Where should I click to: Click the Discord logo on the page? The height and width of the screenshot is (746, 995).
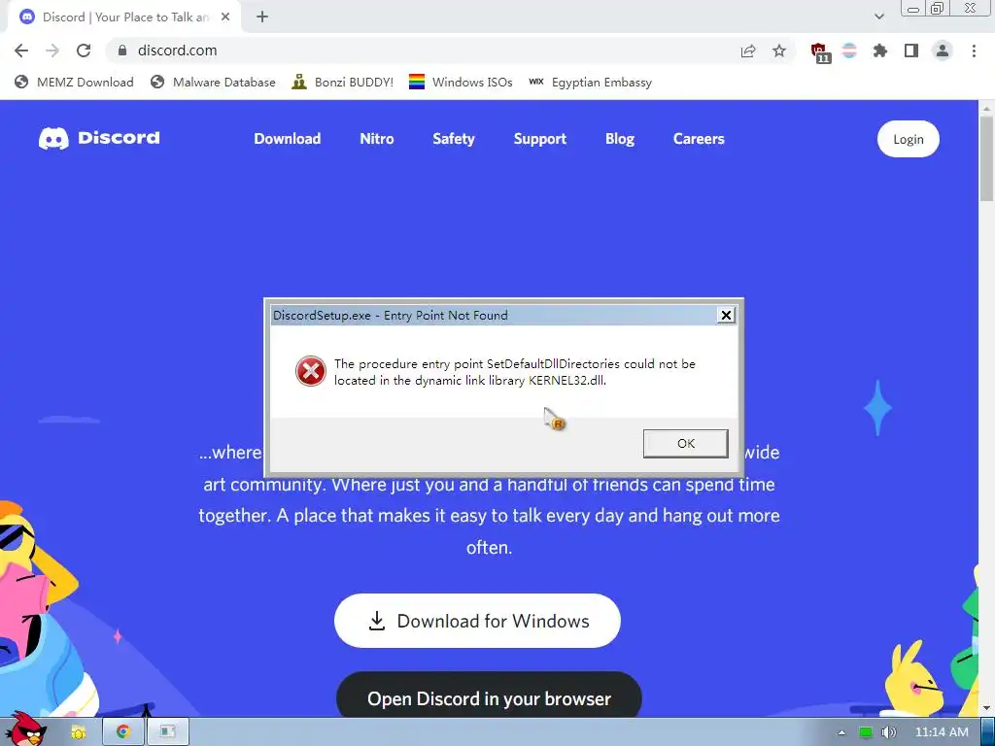click(99, 138)
